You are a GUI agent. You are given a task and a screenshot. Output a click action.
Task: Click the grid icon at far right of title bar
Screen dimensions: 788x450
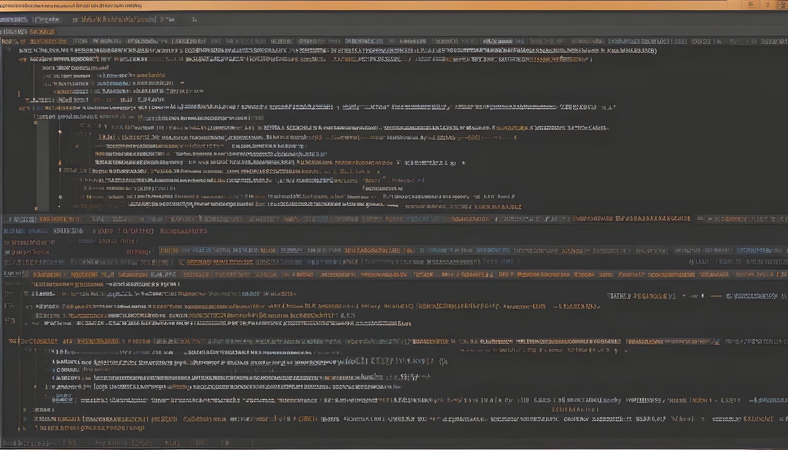[x=782, y=5]
